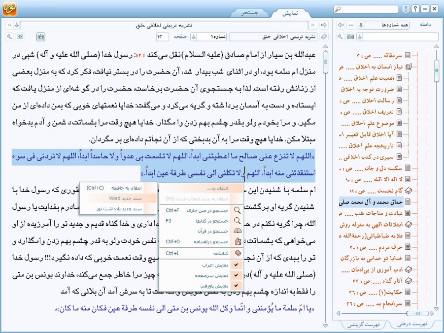Image resolution: width=444 pixels, height=333 pixels.
Task: Open help question mark button
Action: coord(415,9)
